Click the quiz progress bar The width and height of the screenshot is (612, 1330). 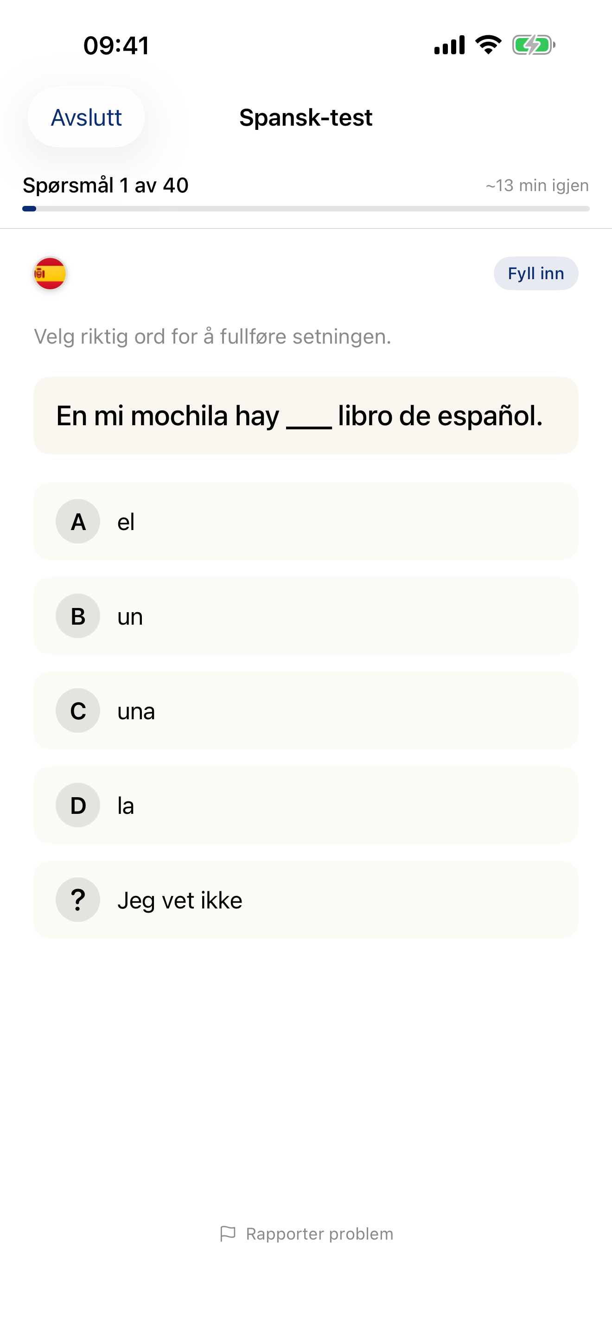(x=306, y=209)
